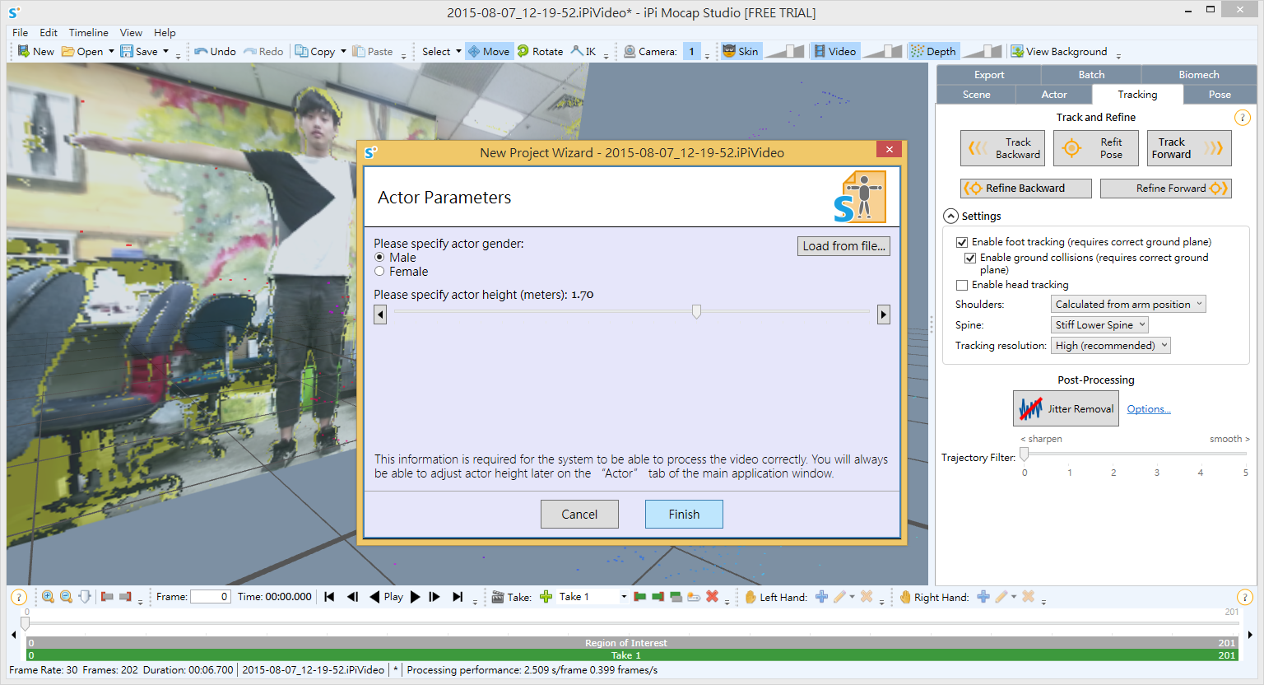Click the Refit Pose button
Image resolution: width=1264 pixels, height=685 pixels.
coord(1095,148)
